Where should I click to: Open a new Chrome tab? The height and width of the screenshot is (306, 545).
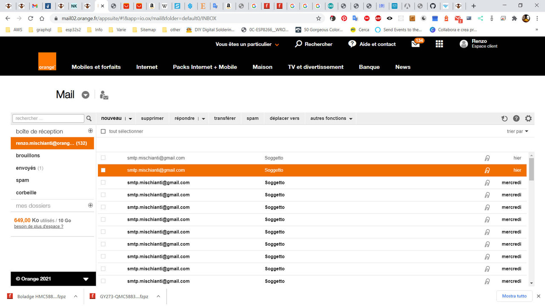(473, 6)
